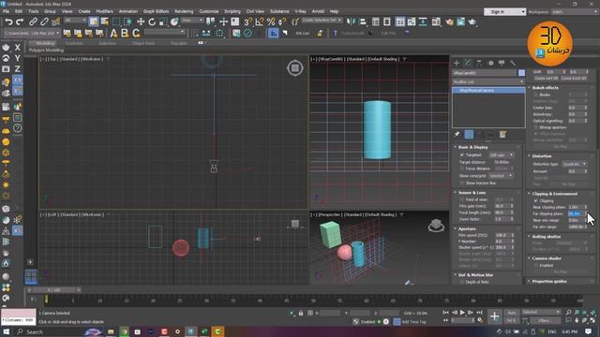Screen dimensions: 600x337
Task: Open the Create tab in command panel
Action: [x=457, y=63]
